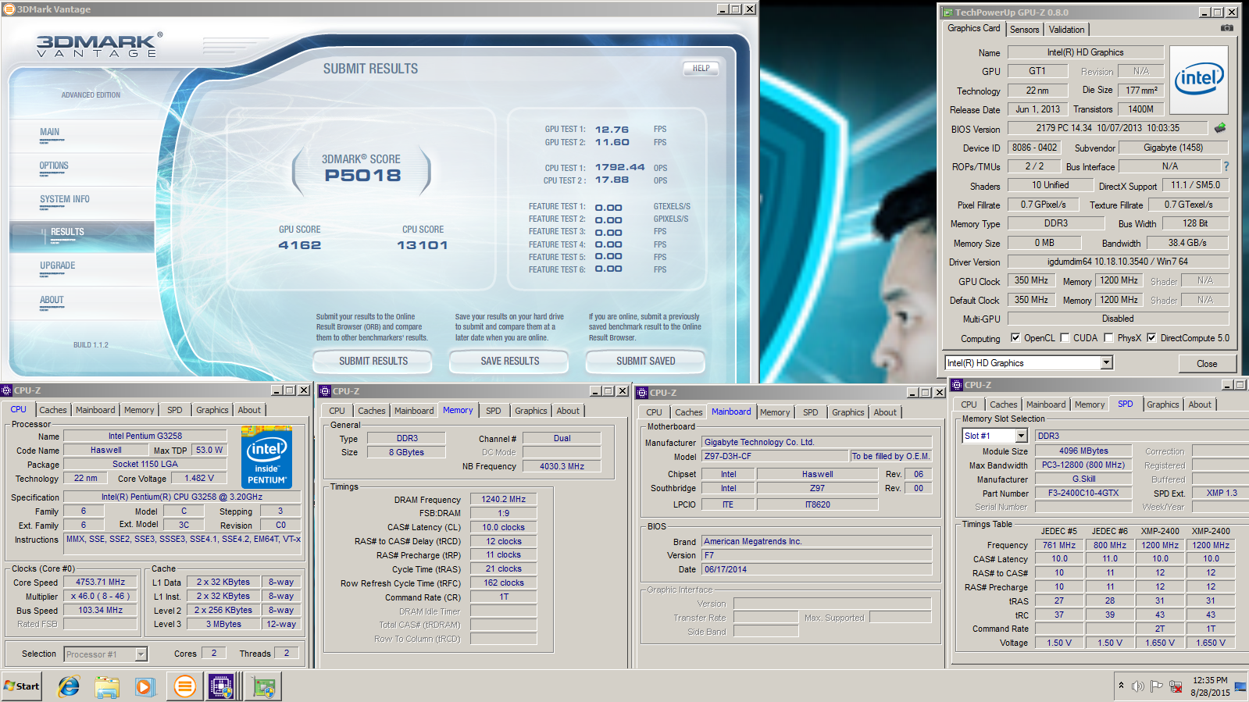Click the HELP button in 3DMark Vantage
This screenshot has height=702, width=1249.
pos(701,69)
